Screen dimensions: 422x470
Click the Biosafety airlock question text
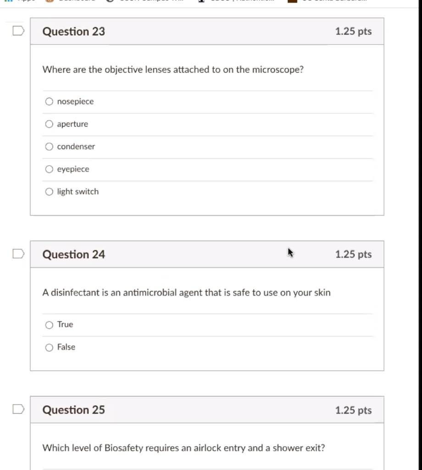183,448
